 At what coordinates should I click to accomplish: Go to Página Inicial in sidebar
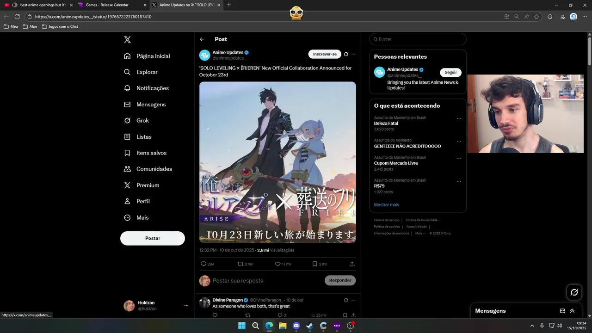(147, 56)
